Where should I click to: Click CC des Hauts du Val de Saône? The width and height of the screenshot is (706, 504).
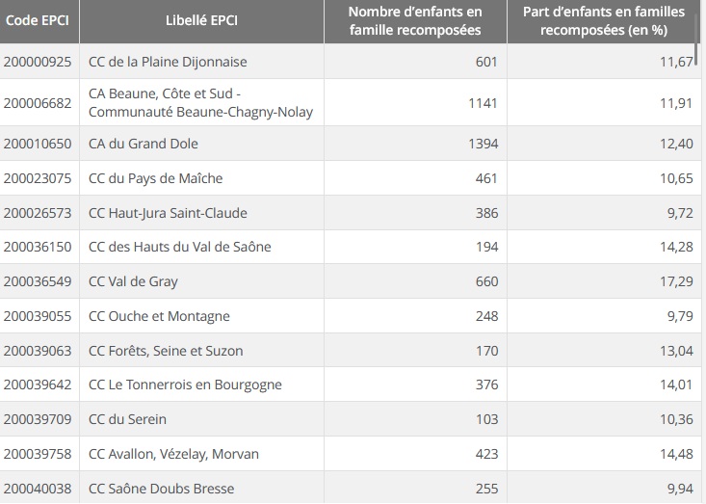click(x=179, y=247)
